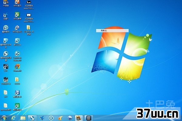This screenshot has height=121, width=182.
Task: Switch to Sogou browser in taskbar
Action: click(x=32, y=118)
